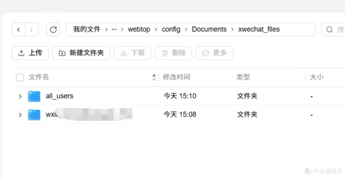Click the search magnifier icon
Image resolution: width=345 pixels, height=178 pixels.
(x=329, y=29)
